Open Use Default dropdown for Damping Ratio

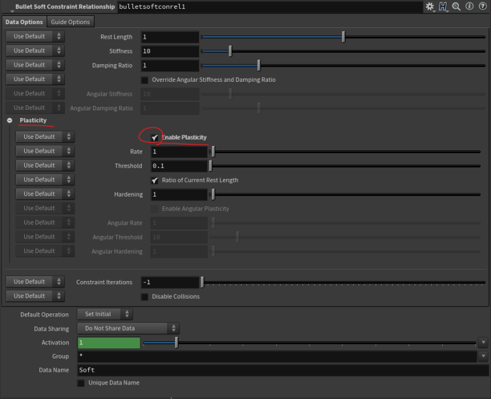tap(35, 65)
